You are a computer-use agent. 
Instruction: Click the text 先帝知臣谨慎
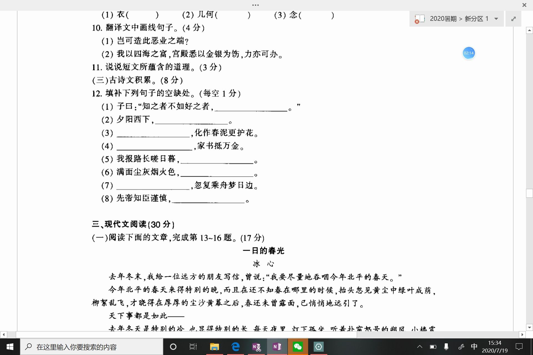click(x=142, y=198)
